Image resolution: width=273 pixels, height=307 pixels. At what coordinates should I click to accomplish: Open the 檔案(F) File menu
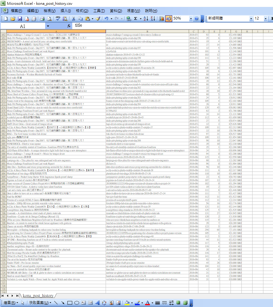click(17, 11)
